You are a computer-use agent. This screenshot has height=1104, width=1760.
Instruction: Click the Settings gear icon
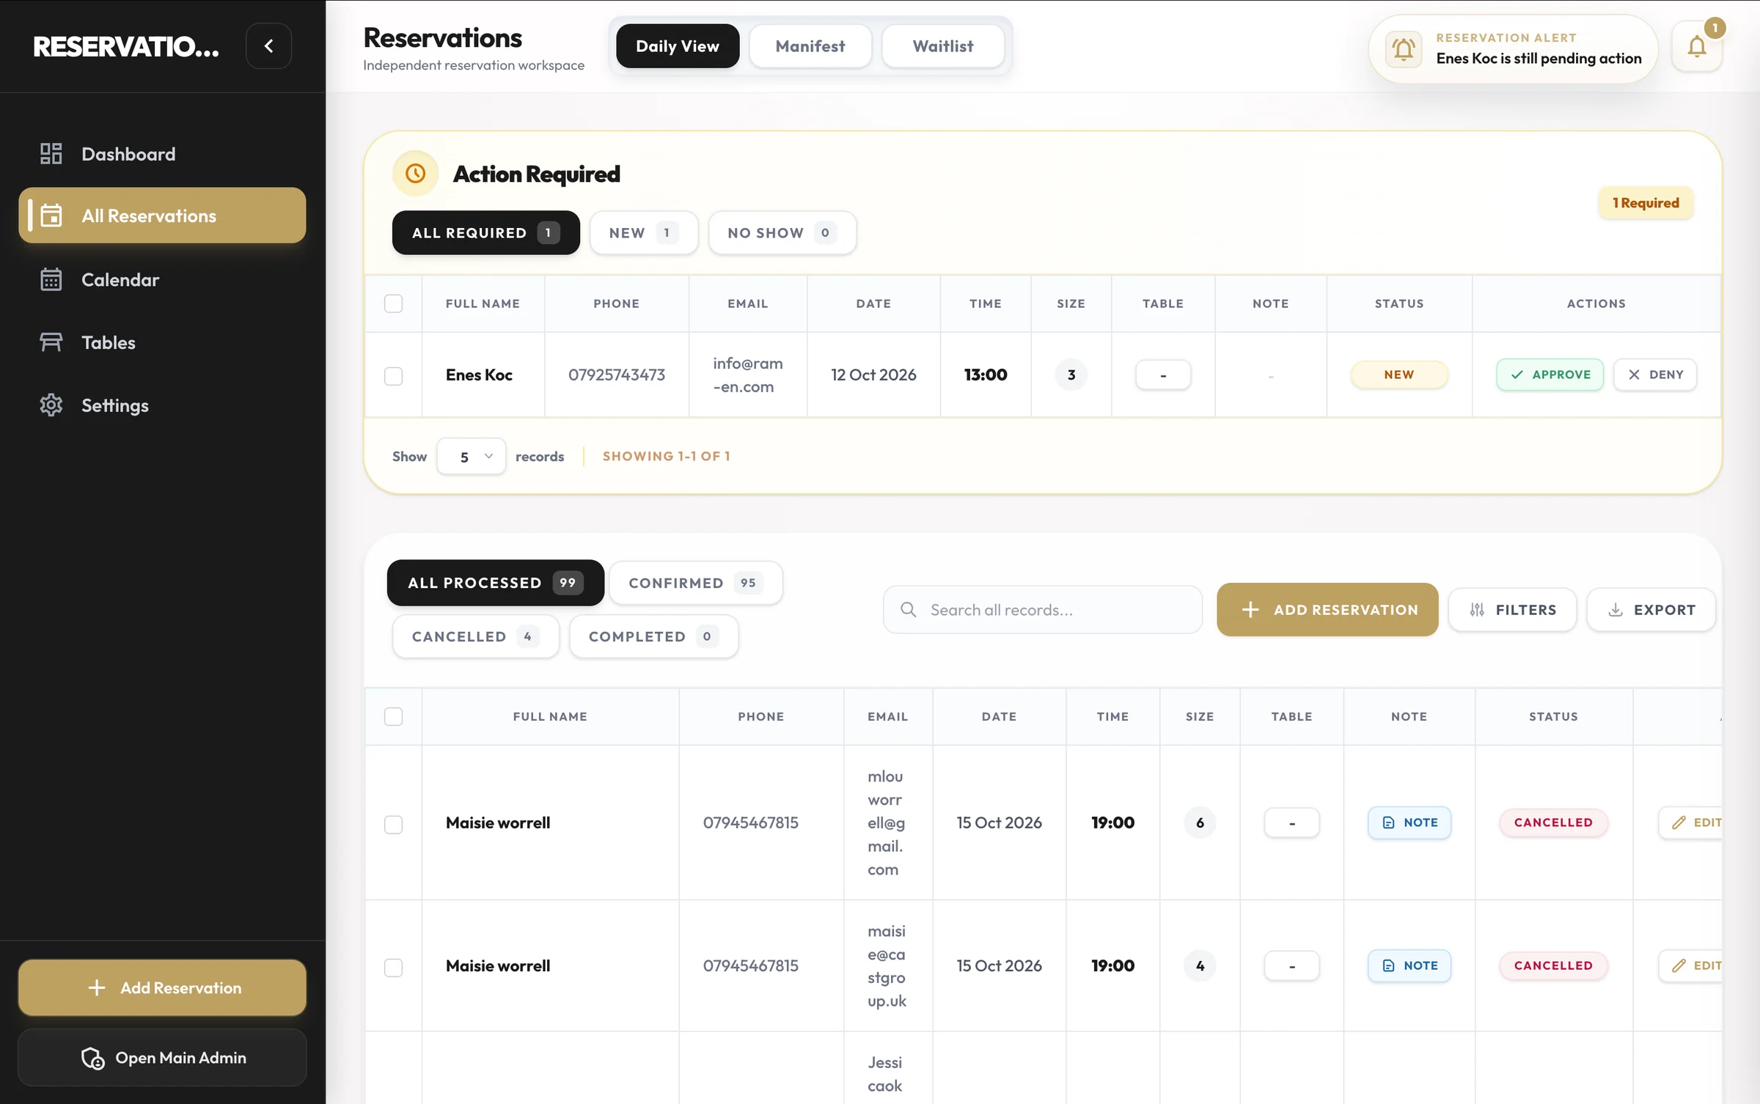51,405
